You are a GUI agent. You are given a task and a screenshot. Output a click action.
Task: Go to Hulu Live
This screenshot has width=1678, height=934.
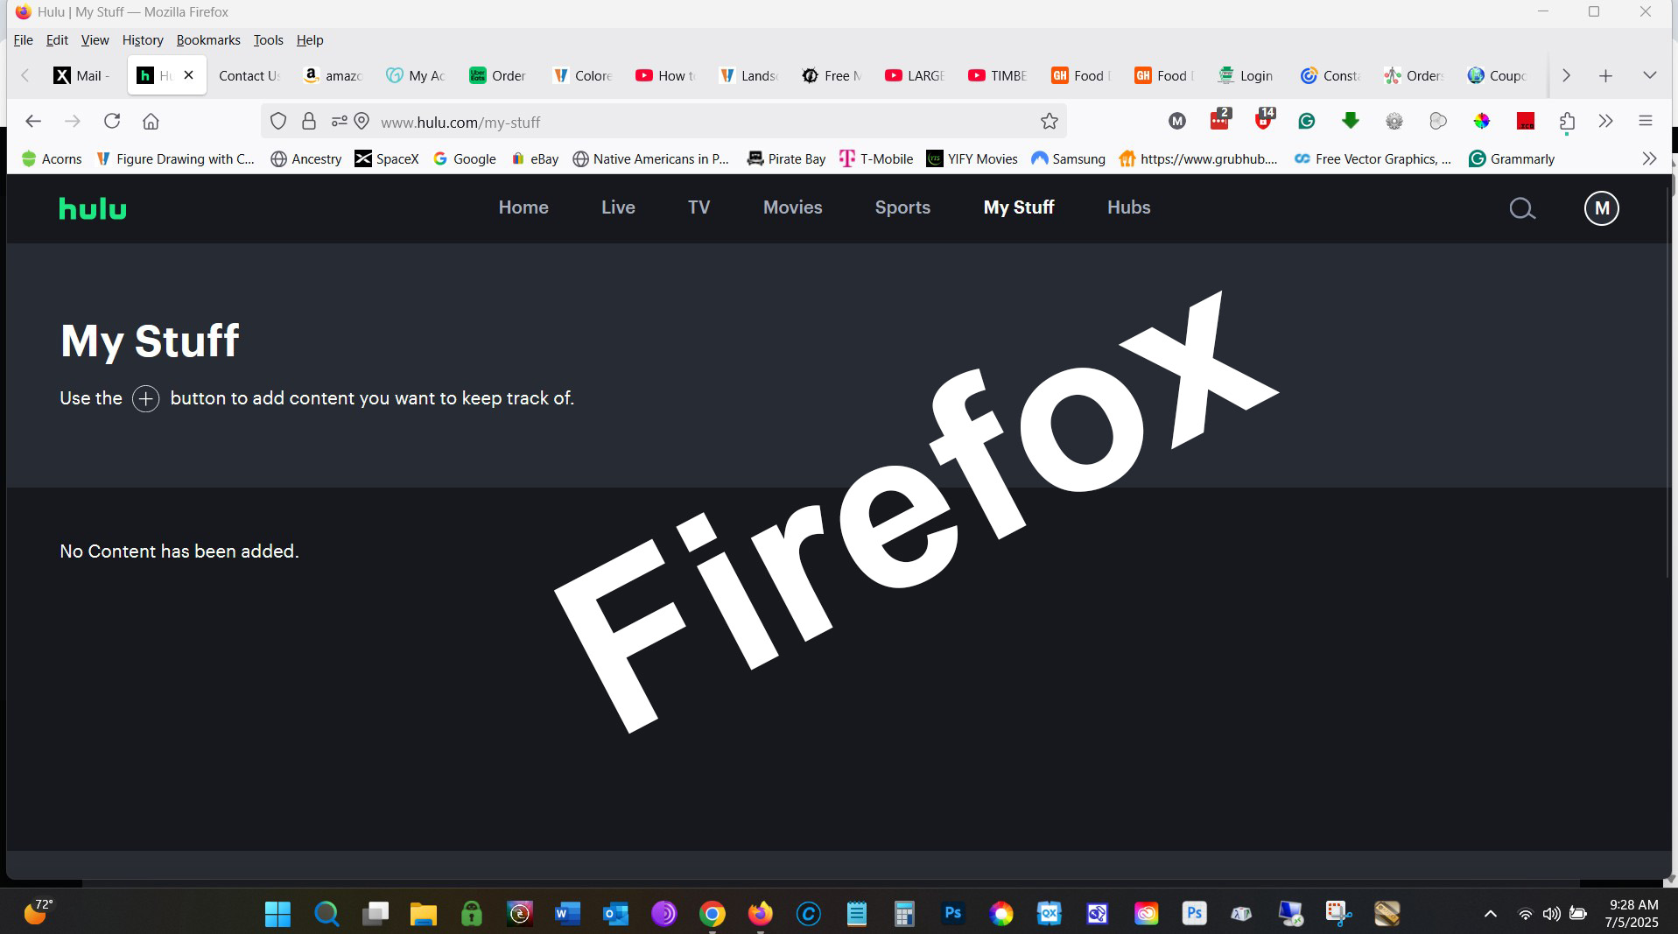click(x=618, y=207)
